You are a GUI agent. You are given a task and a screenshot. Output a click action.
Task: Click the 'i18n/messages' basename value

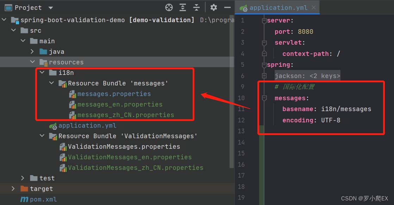346,109
